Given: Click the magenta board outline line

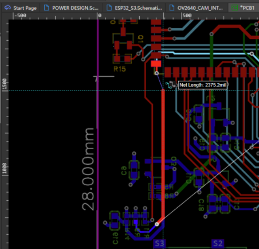Looking at the screenshot, I should (x=98, y=134).
